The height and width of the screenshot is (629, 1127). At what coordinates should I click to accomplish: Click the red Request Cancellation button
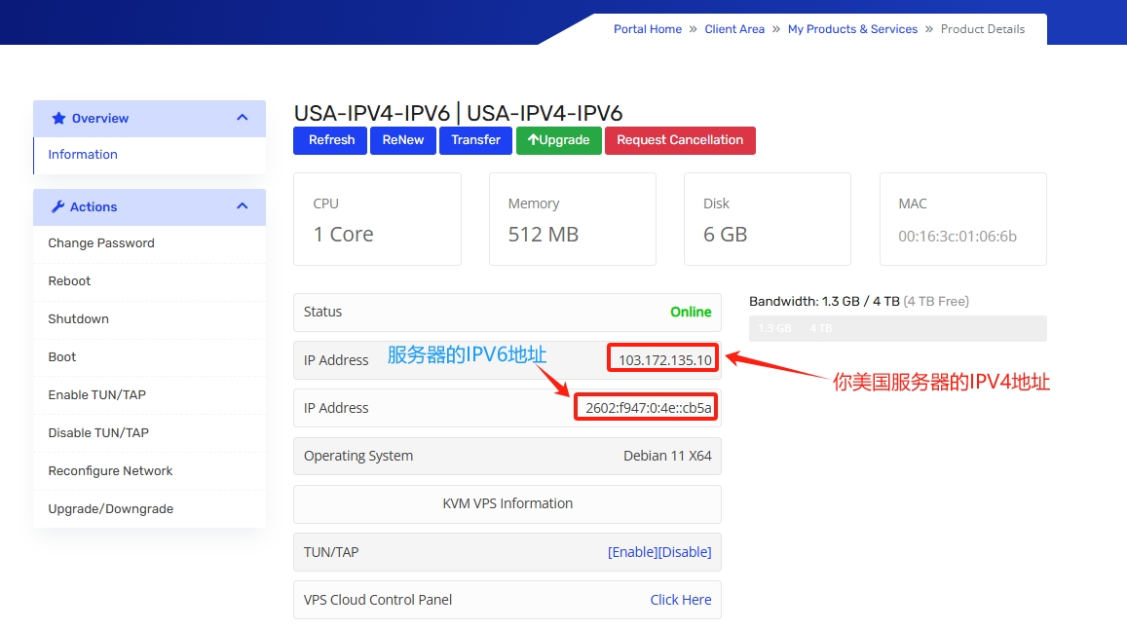[x=680, y=140]
